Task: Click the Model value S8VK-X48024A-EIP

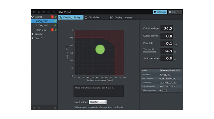Action: (x=170, y=70)
